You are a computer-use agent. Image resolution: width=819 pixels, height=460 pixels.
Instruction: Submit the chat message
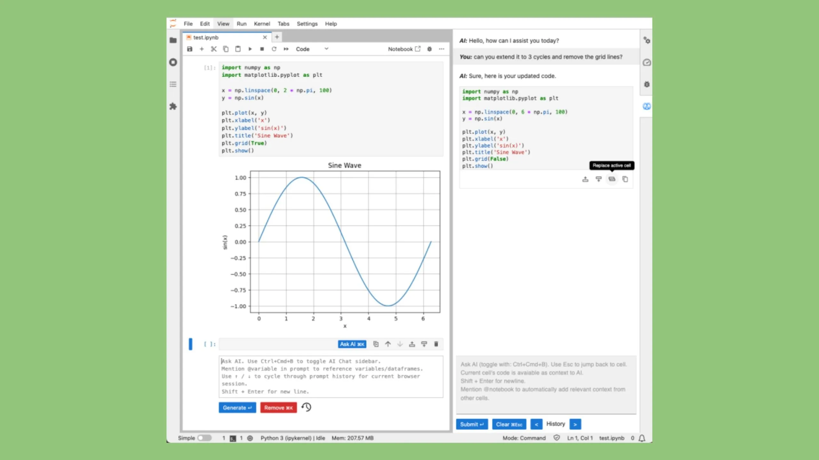pos(472,424)
